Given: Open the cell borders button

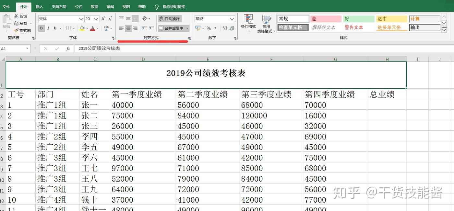Looking at the screenshot, I should coord(68,28).
